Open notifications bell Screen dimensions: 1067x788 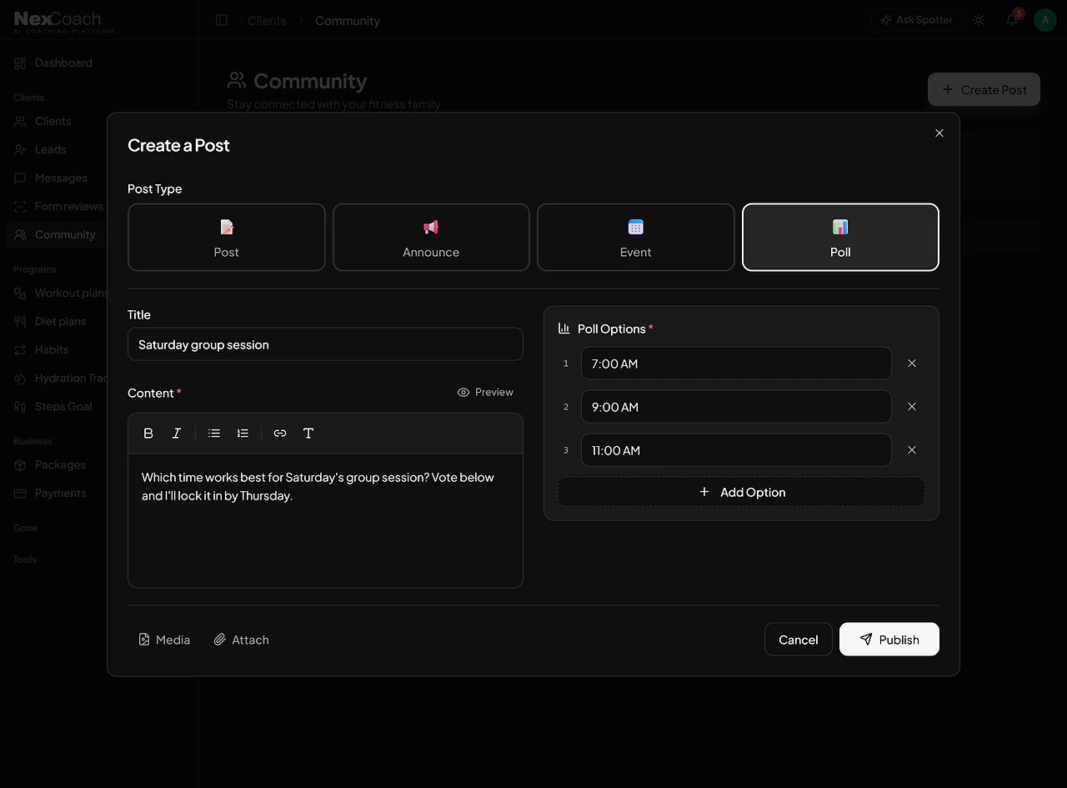click(x=1012, y=20)
